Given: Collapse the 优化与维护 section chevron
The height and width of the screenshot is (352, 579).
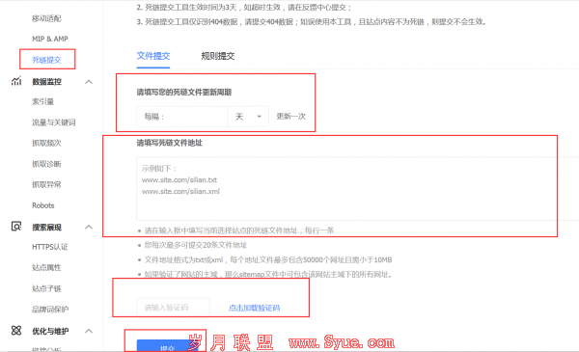Looking at the screenshot, I should click(89, 331).
